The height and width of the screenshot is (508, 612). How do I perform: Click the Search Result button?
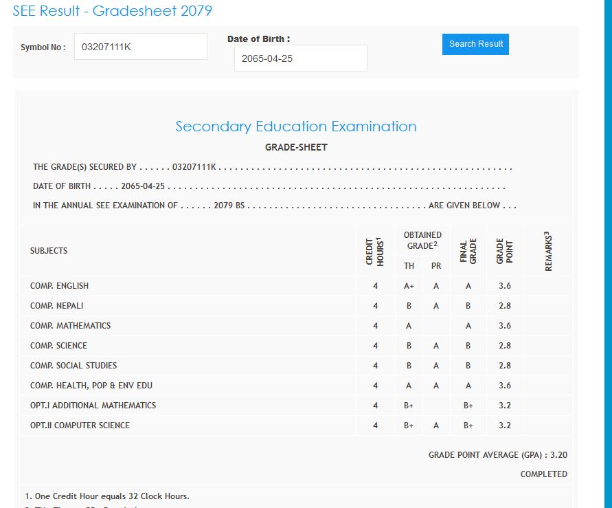(x=475, y=44)
